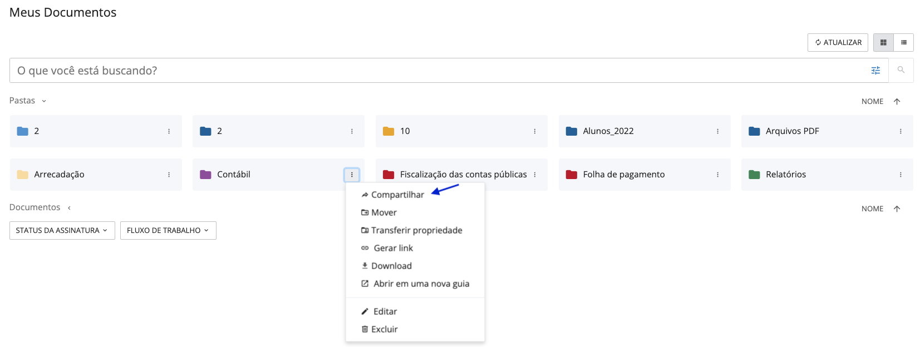920x347 pixels.
Task: Open options menu for Arrecadação folder
Action: pos(169,175)
